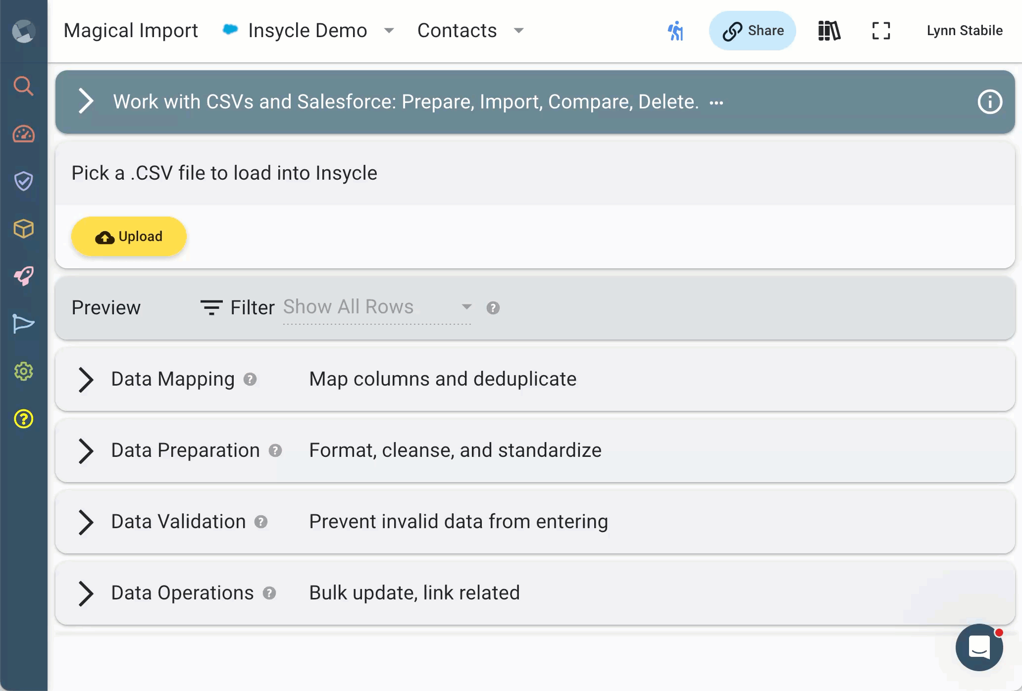Expand the Data Preparation section
Screen dimensions: 1022x691
point(86,451)
